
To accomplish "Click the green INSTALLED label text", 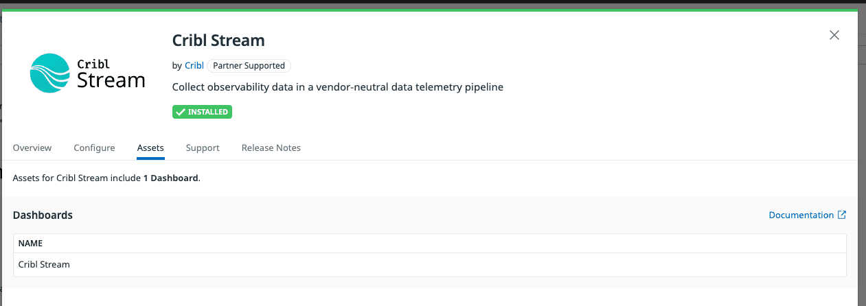I will (x=208, y=112).
